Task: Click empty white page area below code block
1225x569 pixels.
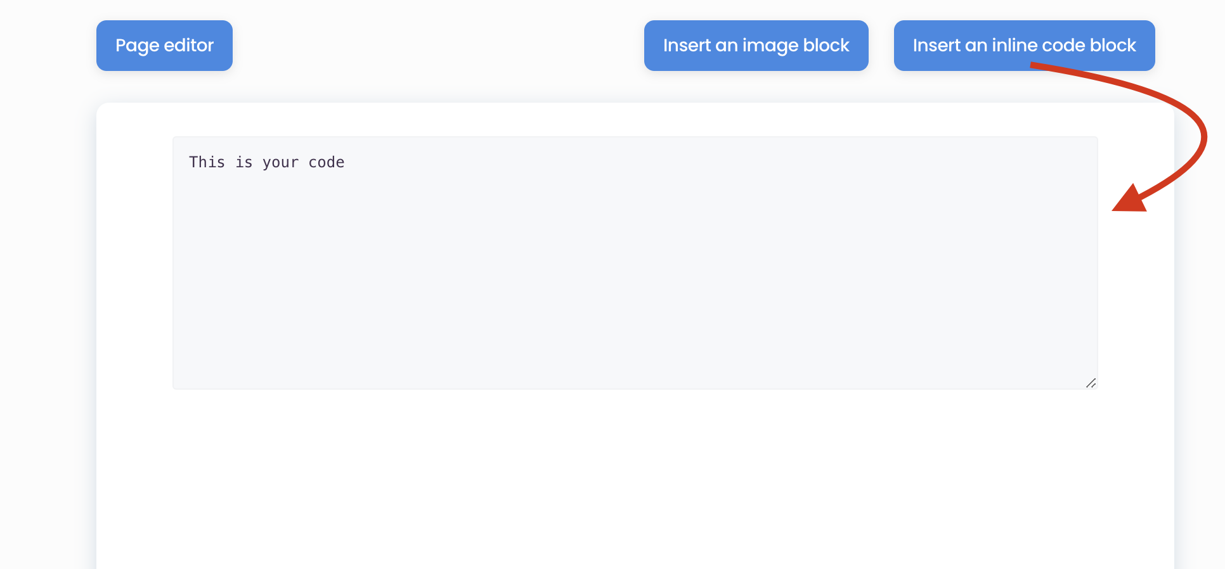Action: (634, 482)
